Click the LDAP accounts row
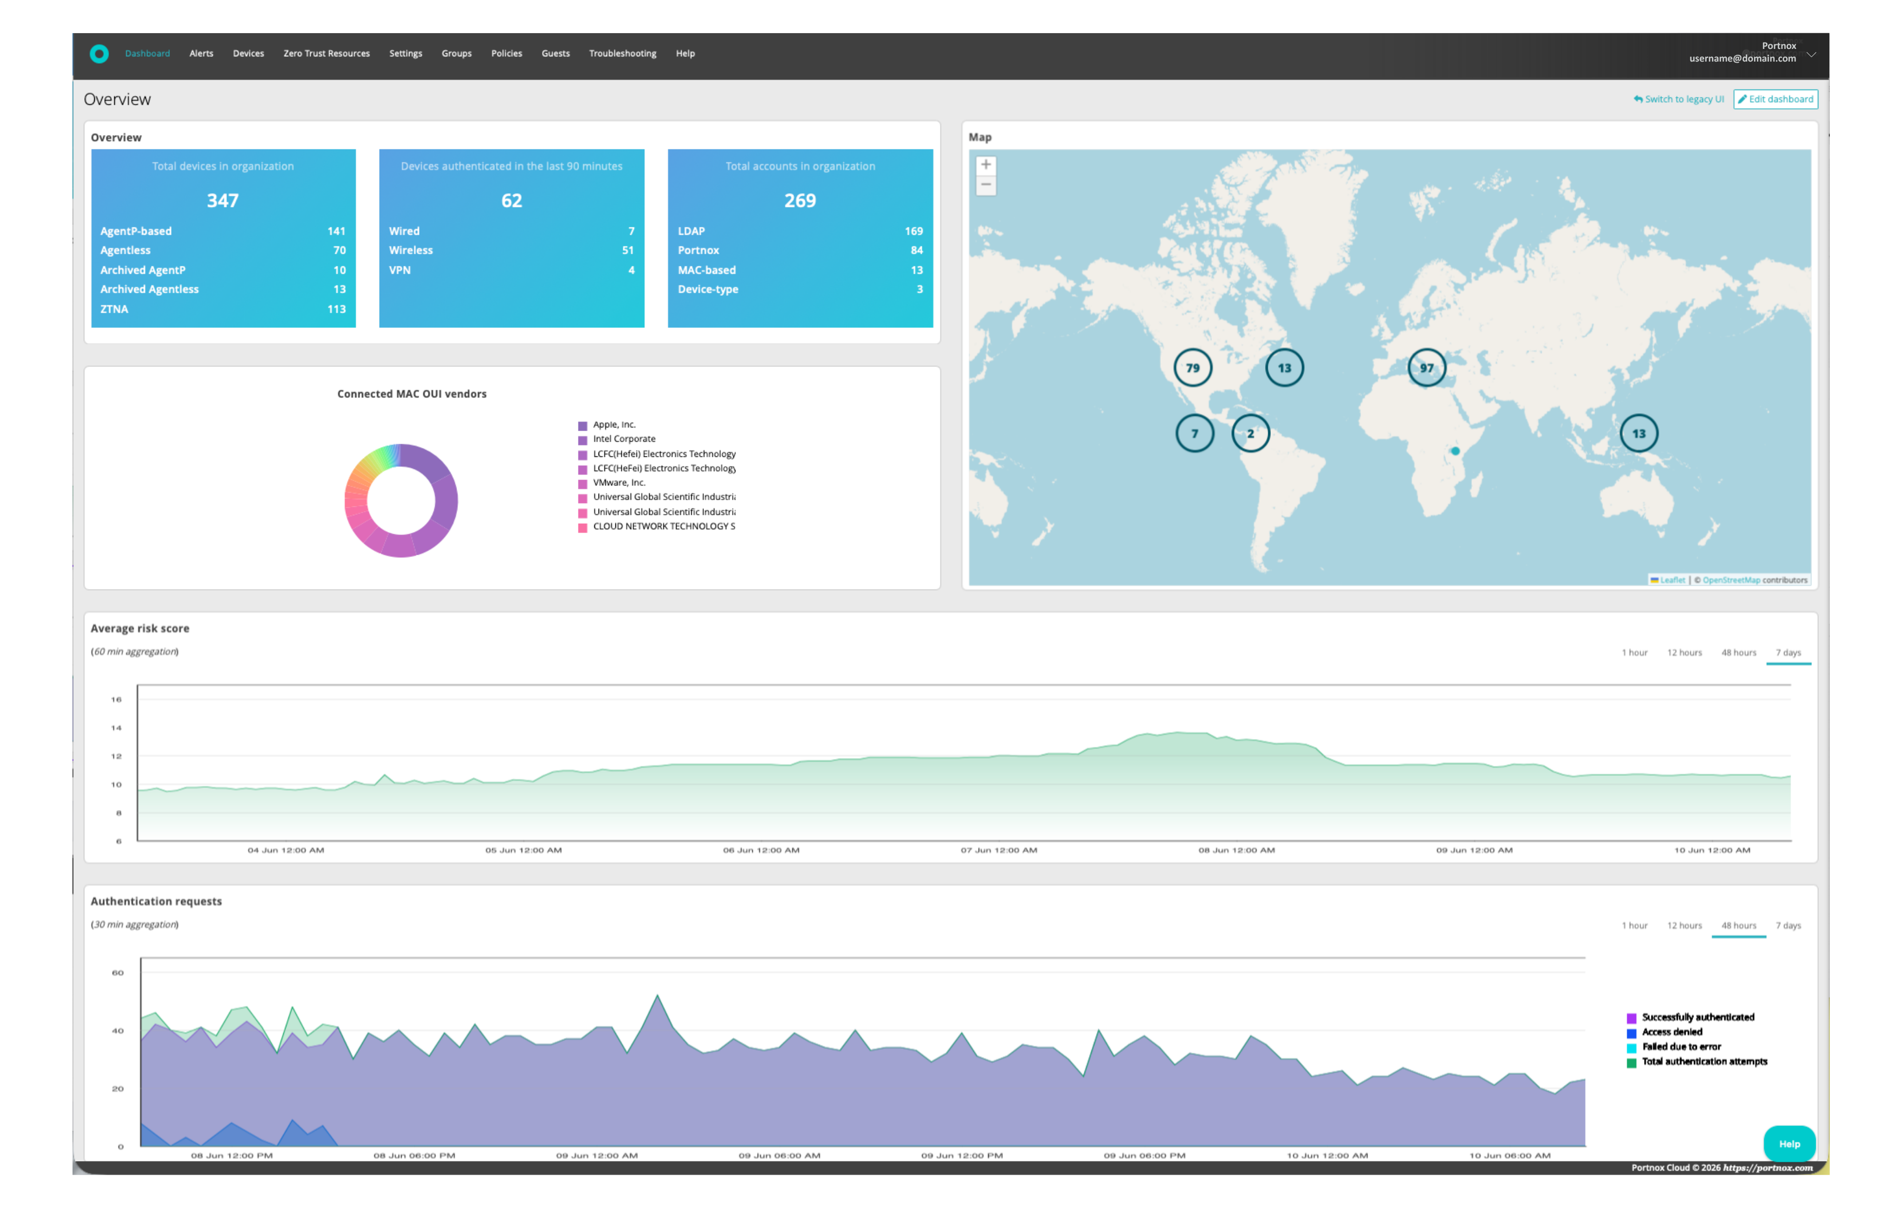This screenshot has width=1902, height=1208. [x=799, y=232]
